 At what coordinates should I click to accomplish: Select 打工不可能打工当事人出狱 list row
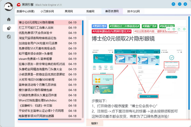[x=50, y=28]
